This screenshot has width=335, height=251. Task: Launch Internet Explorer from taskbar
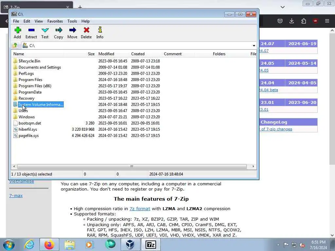click(x=29, y=244)
